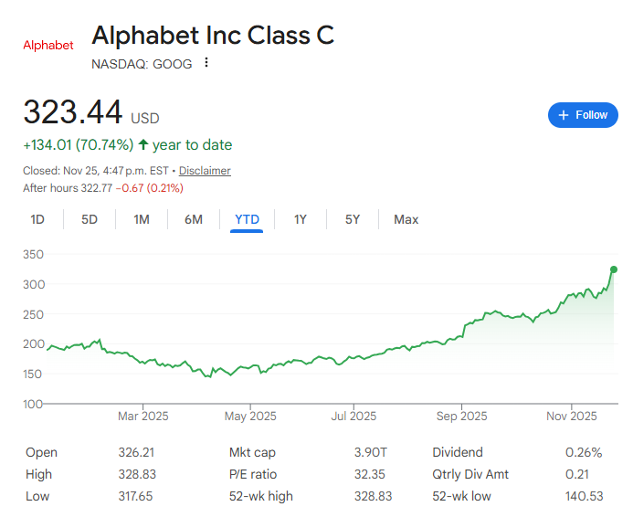This screenshot has height=517, width=633.
Task: Follow Alphabet stock with the Follow button
Action: [583, 115]
